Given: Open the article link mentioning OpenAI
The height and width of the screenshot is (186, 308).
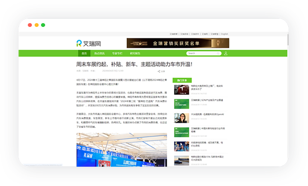Looking at the screenshot, I should click(x=208, y=114).
